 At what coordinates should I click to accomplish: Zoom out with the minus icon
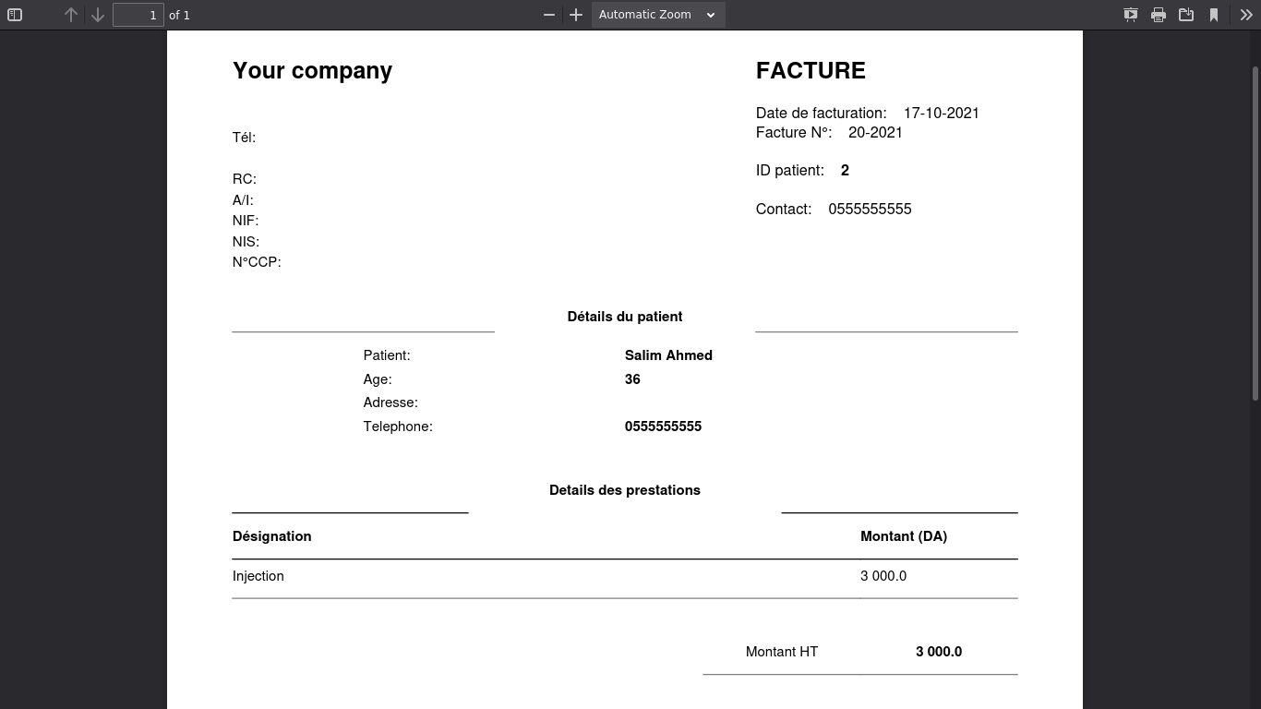[x=549, y=15]
